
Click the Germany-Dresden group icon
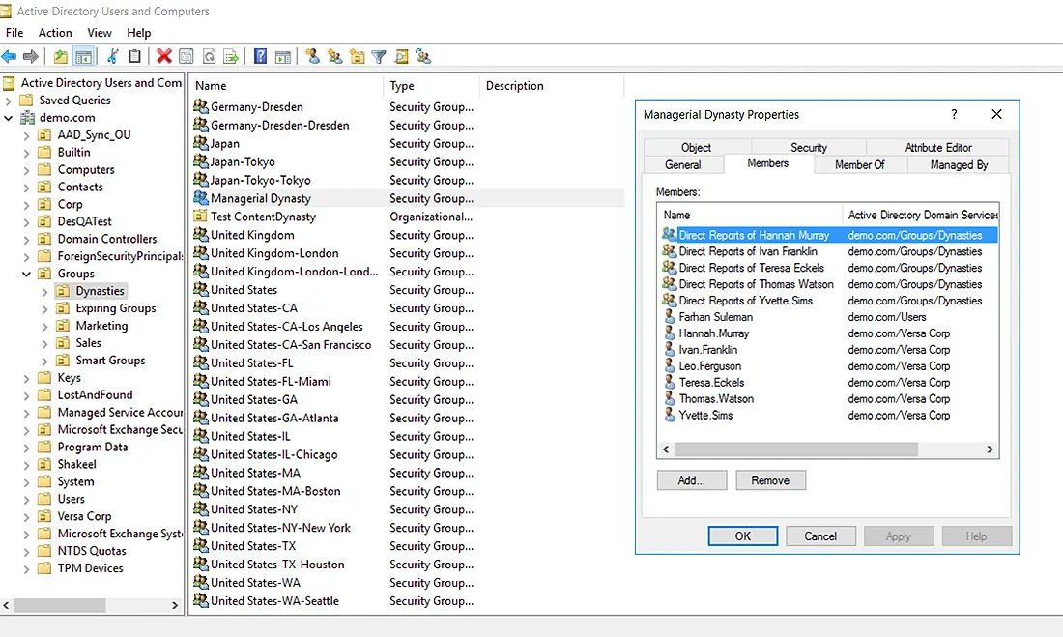coord(201,105)
